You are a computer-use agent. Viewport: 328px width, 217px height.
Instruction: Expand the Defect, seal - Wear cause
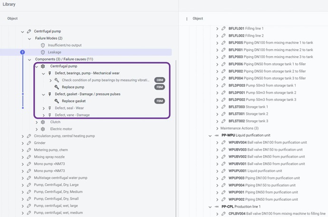pyautogui.click(x=43, y=108)
